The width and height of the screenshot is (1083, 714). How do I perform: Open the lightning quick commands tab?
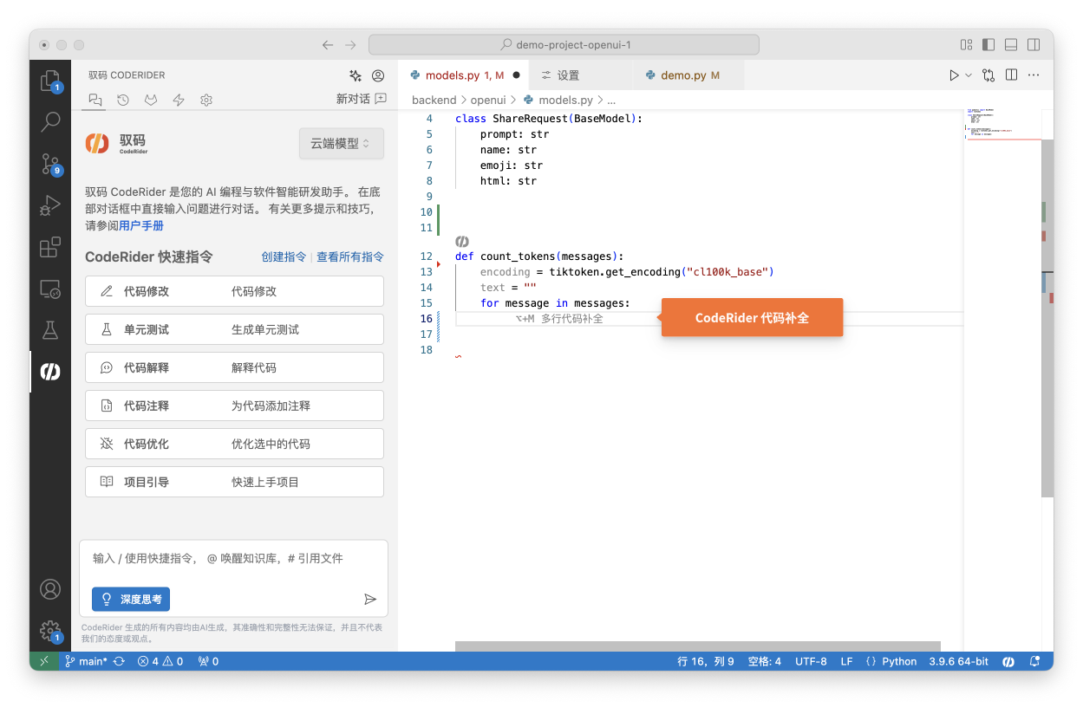[179, 100]
